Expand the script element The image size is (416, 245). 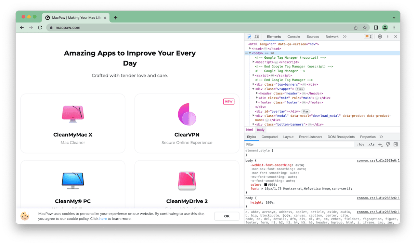(253, 75)
